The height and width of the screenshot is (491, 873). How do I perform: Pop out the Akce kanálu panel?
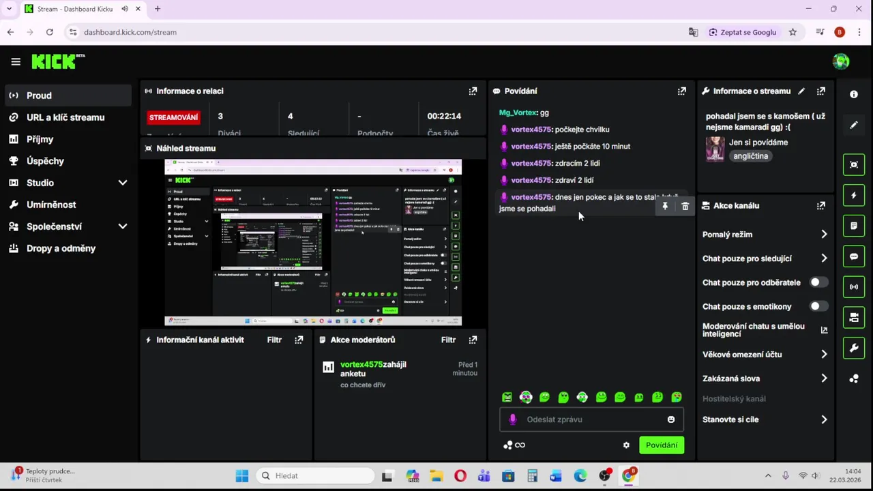[821, 205]
